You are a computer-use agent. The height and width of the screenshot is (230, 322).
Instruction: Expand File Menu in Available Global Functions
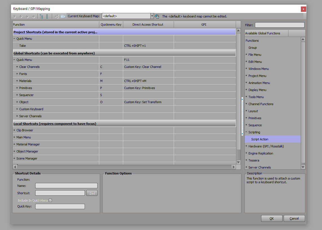(x=246, y=54)
